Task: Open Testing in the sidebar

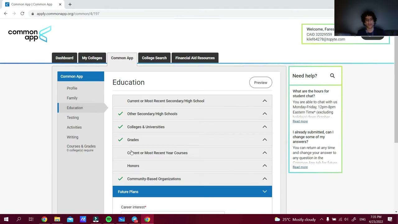Action: click(x=73, y=118)
